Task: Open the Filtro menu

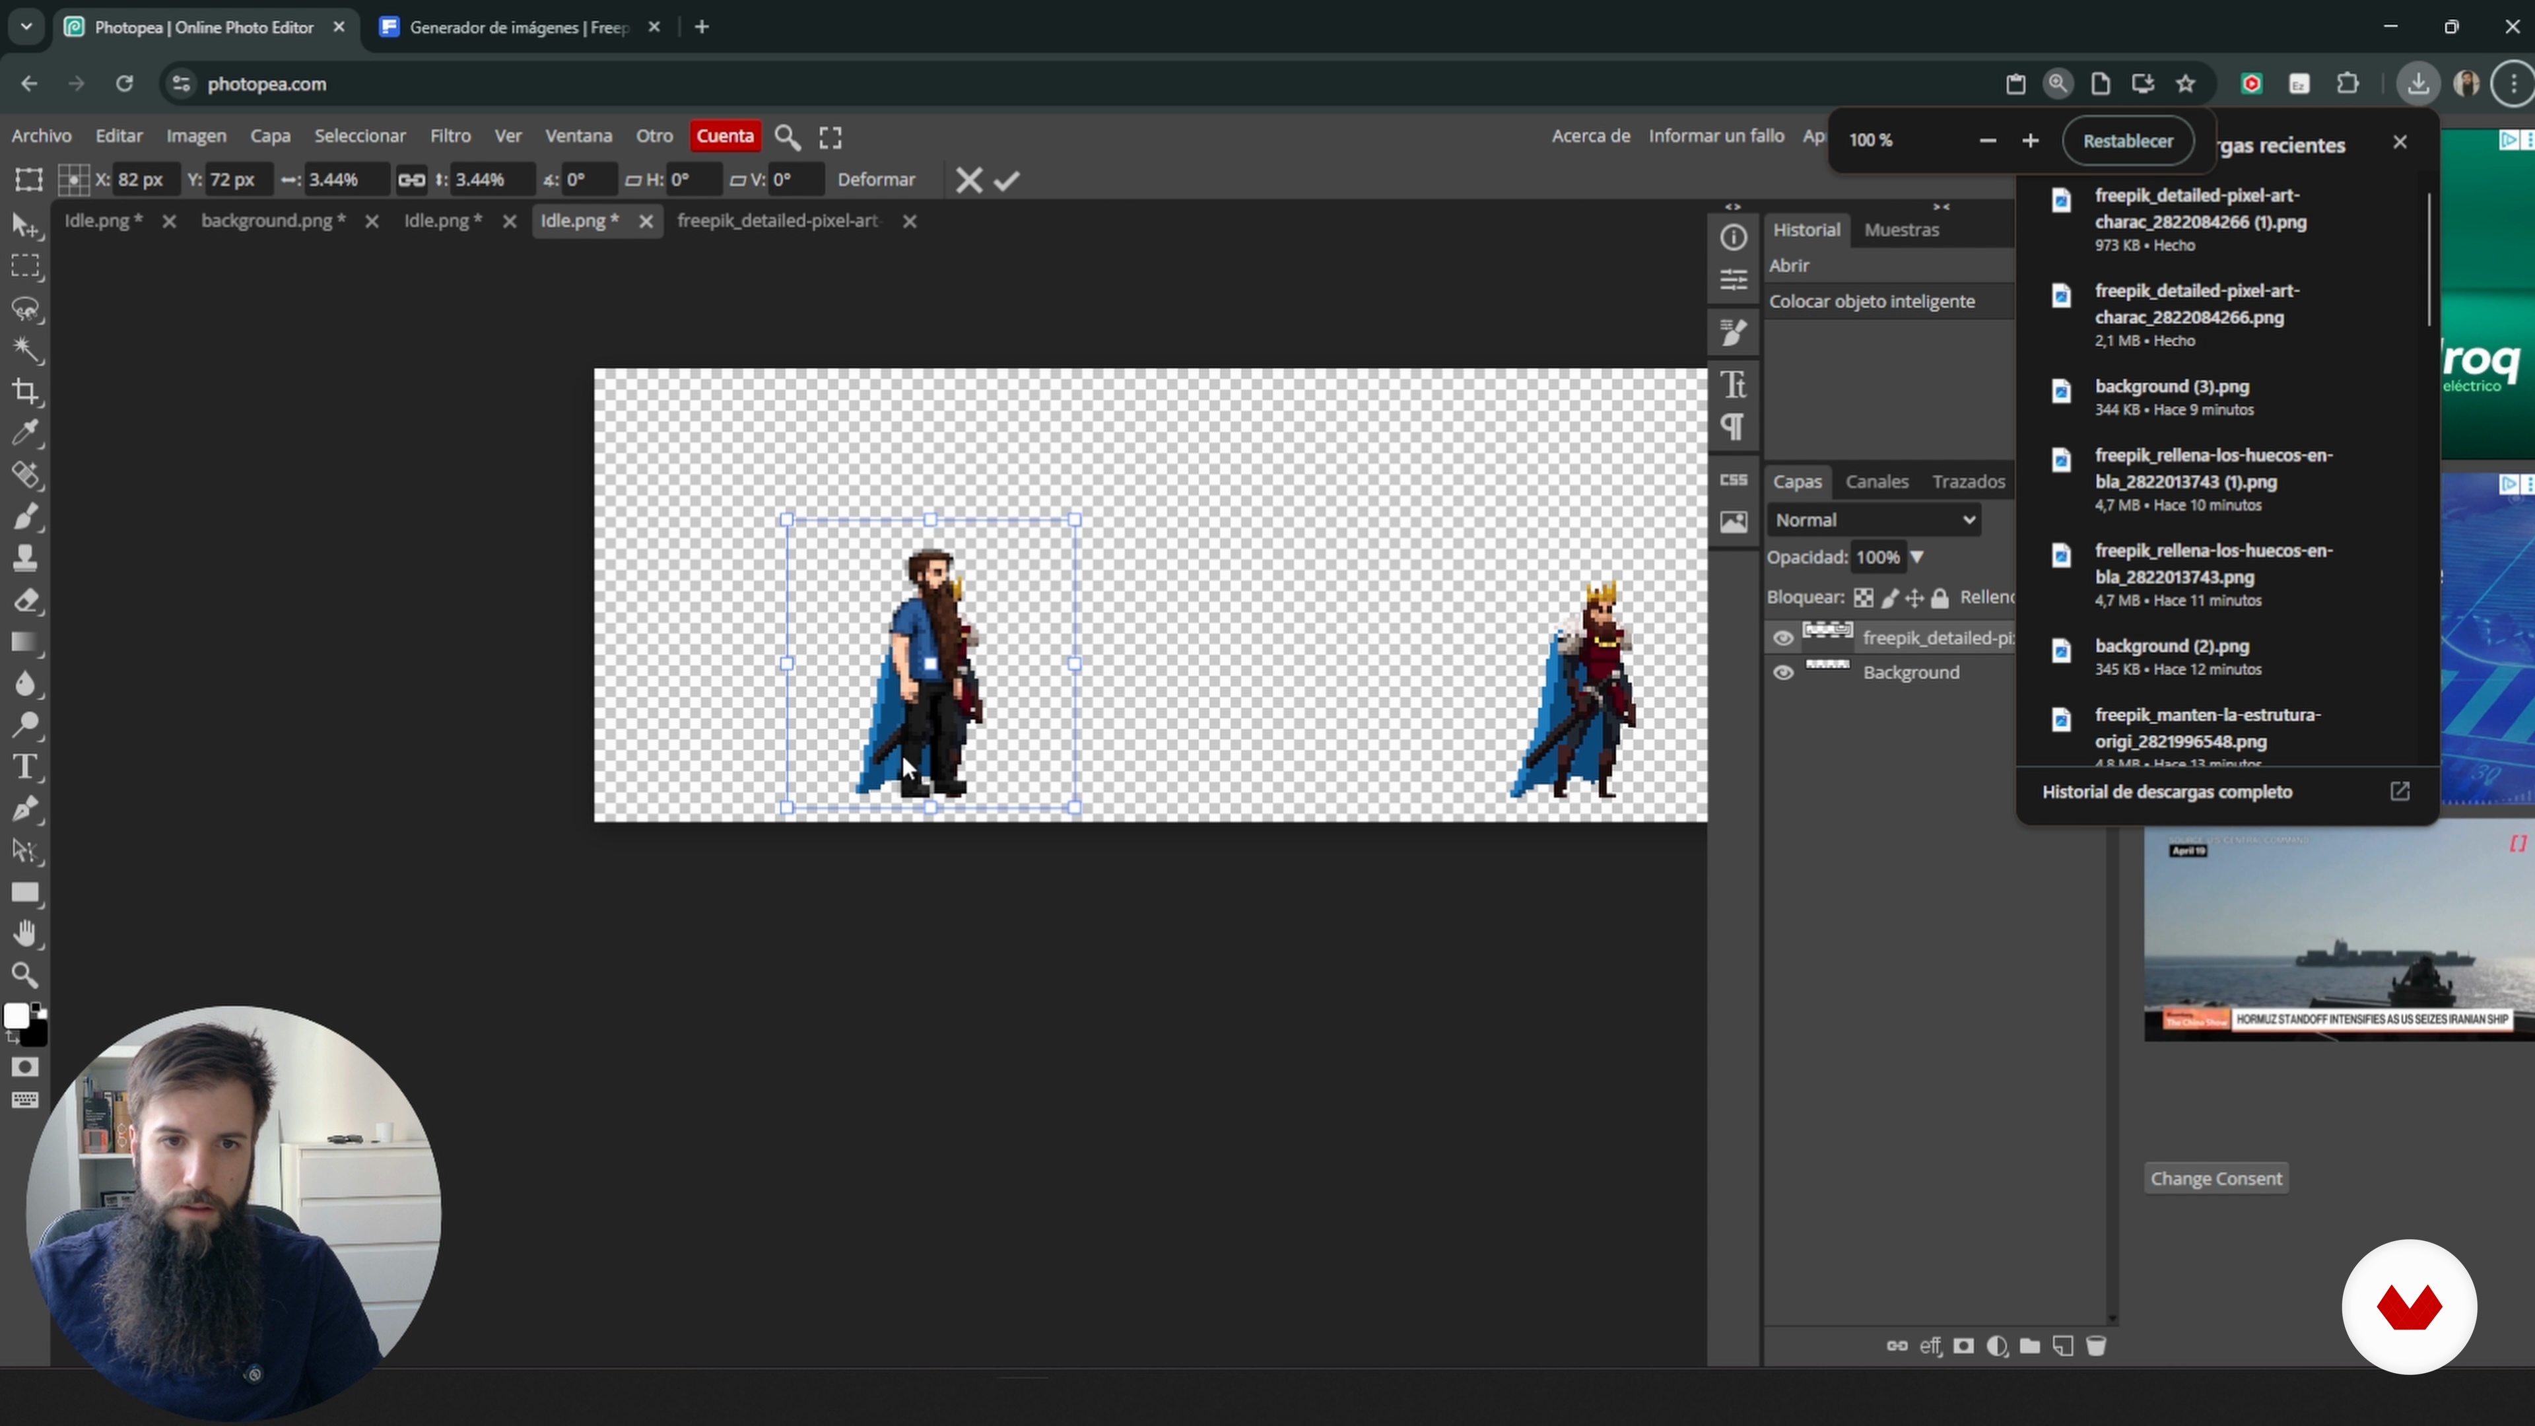Action: click(451, 136)
